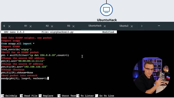Click the UbuntuHack label under the node
The width and height of the screenshot is (174, 98).
pyautogui.click(x=107, y=20)
